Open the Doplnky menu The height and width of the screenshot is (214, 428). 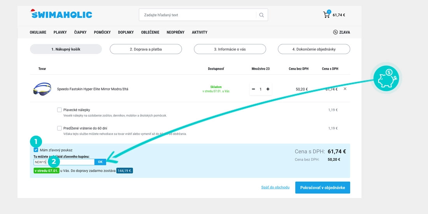(126, 32)
